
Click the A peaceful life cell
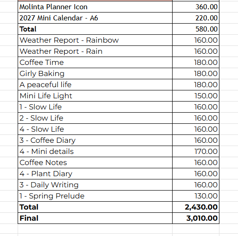tap(95, 85)
